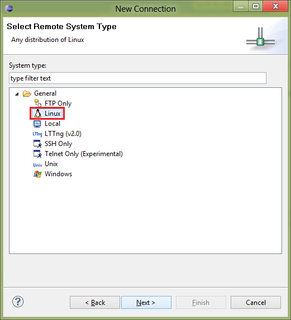
Task: Click the Next button
Action: click(146, 303)
